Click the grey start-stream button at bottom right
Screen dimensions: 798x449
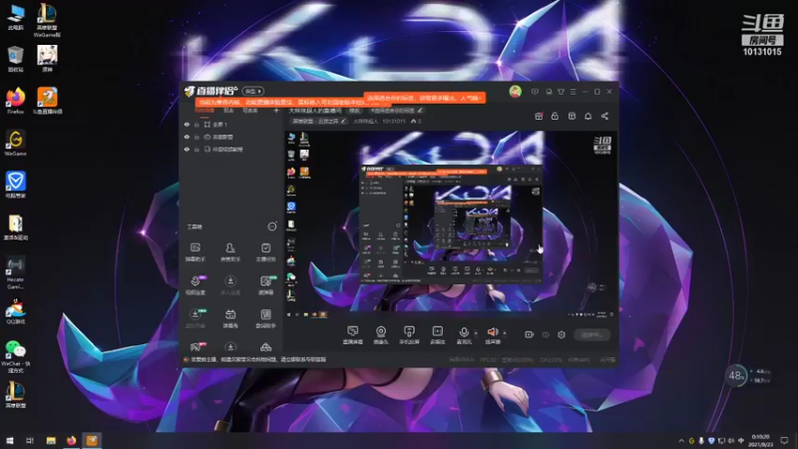click(592, 334)
